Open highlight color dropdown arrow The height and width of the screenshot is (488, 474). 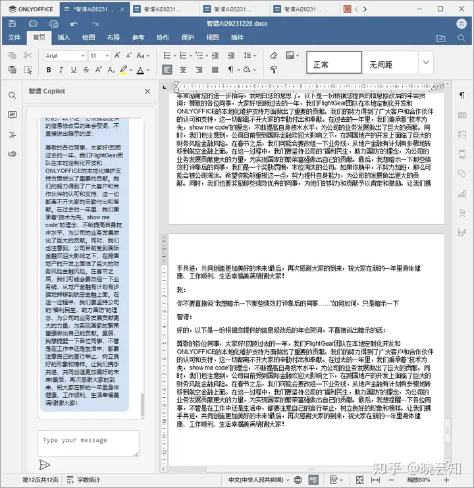coord(131,70)
